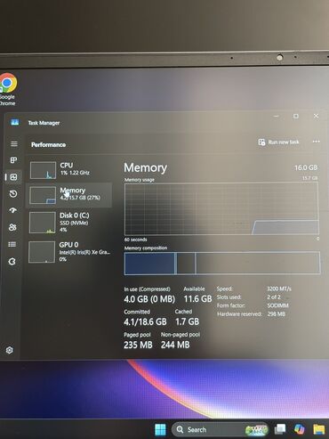Screen dimensions: 329x439
Task: Open the three-dot more options menu
Action: 317,142
